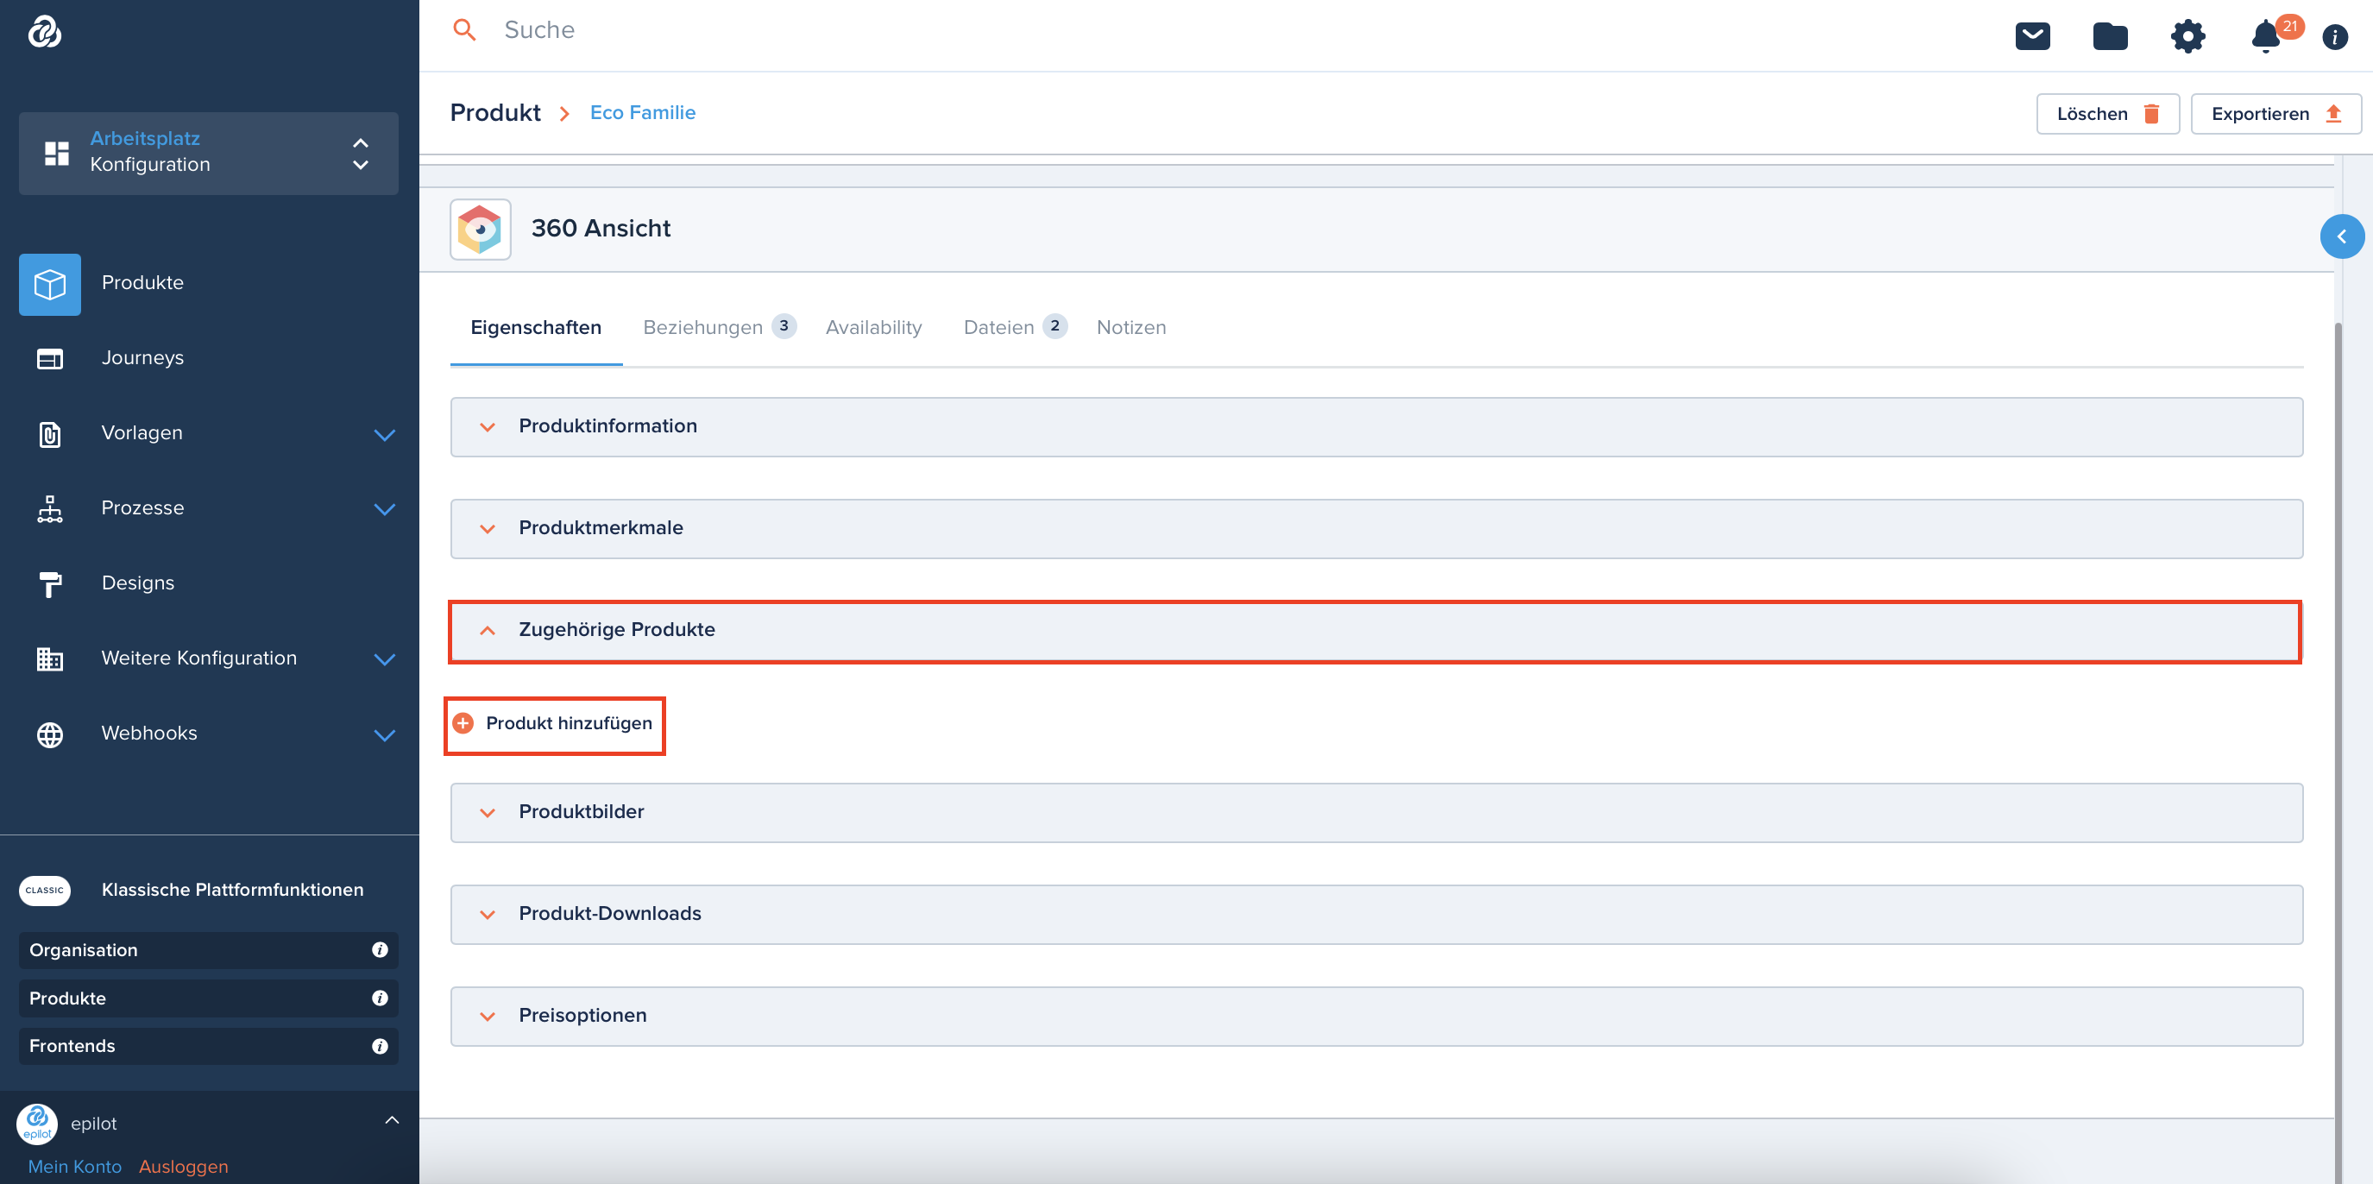This screenshot has height=1184, width=2373.
Task: Click the info icon next to classic Produkte
Action: tap(380, 998)
